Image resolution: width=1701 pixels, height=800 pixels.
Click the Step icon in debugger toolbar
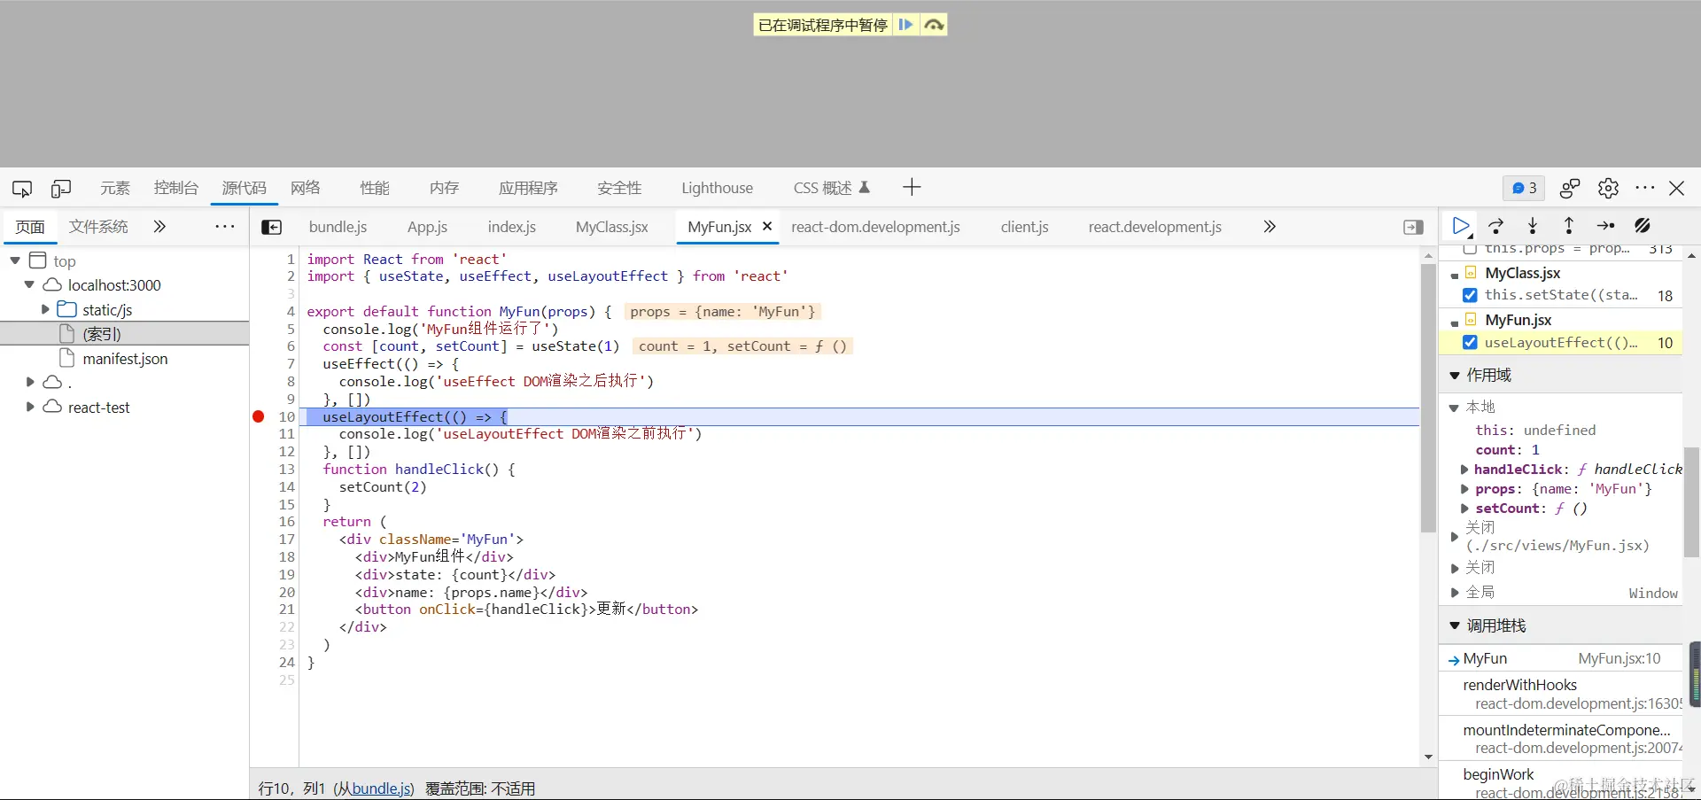[x=1605, y=226]
